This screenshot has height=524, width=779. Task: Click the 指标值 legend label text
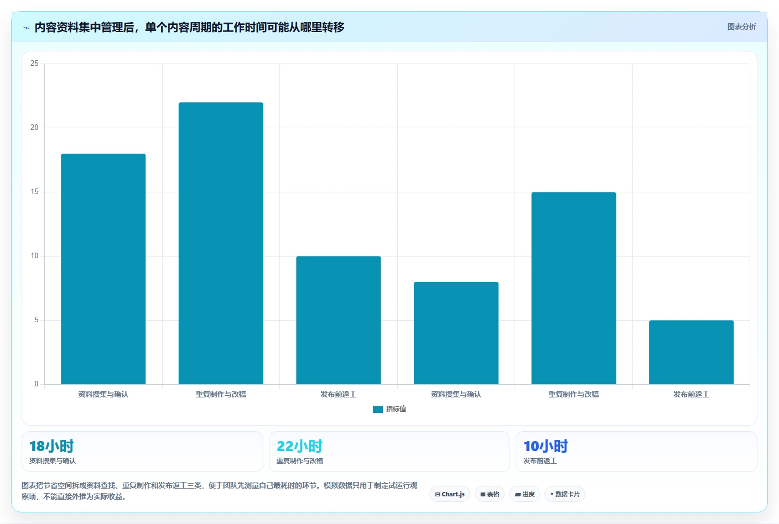point(396,409)
